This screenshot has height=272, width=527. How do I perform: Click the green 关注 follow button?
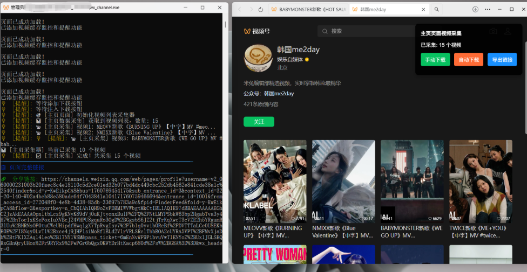[x=259, y=122]
